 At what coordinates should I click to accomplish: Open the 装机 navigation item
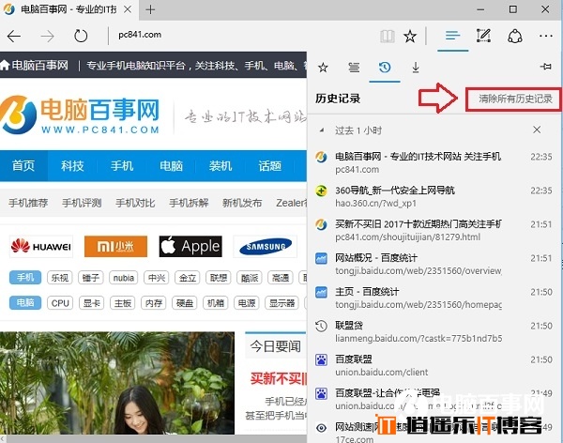point(221,165)
